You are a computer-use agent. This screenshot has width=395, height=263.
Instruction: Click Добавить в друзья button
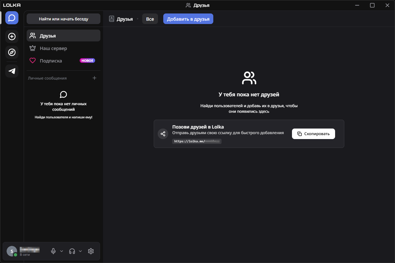188,19
